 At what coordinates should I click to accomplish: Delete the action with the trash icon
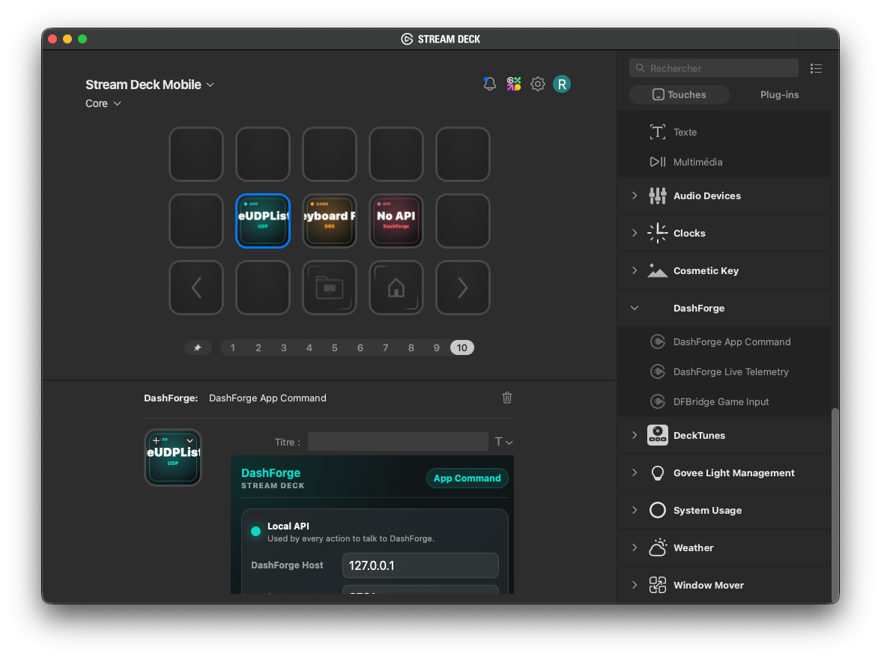pos(506,398)
